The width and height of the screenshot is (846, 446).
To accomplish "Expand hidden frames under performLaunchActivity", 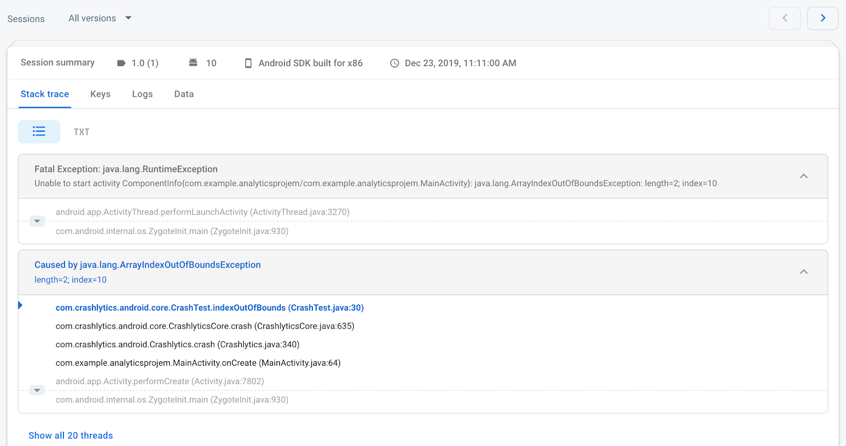I will point(37,221).
